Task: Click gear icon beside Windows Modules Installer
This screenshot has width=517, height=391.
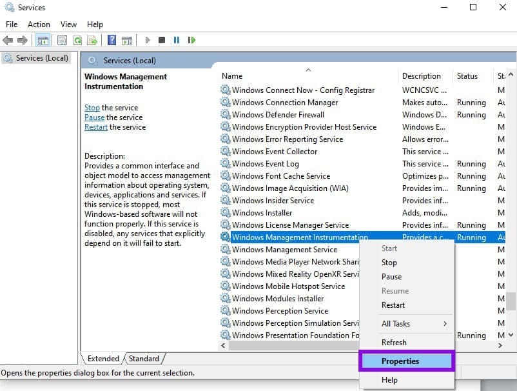Action: pos(225,298)
